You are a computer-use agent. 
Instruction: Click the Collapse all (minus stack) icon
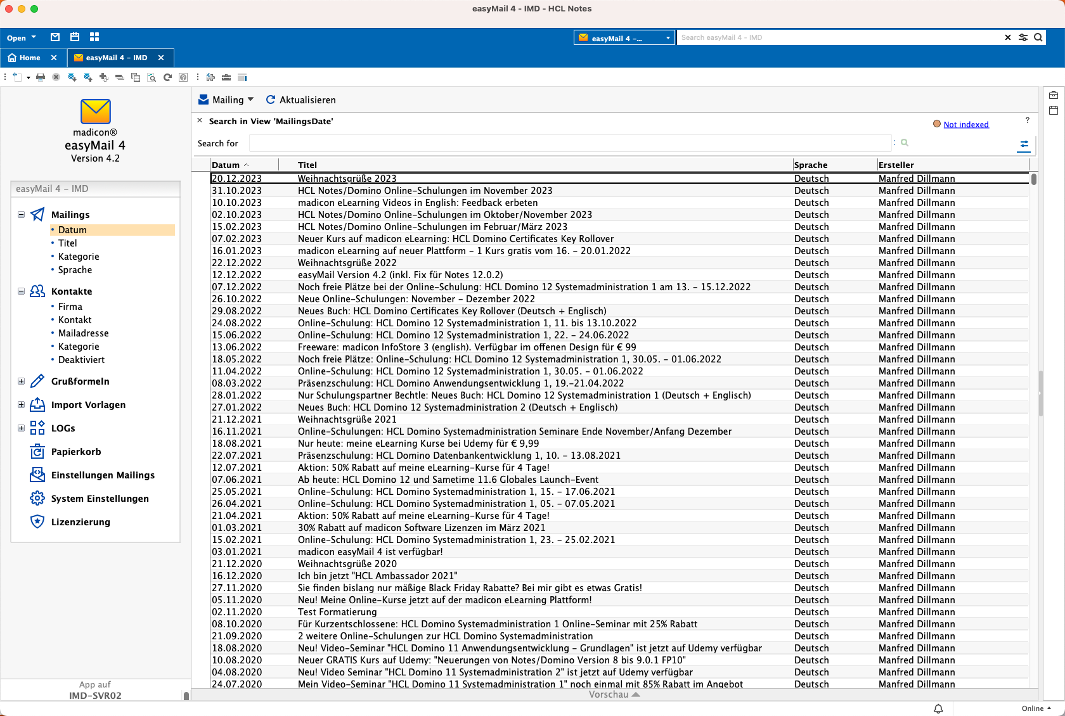(119, 77)
